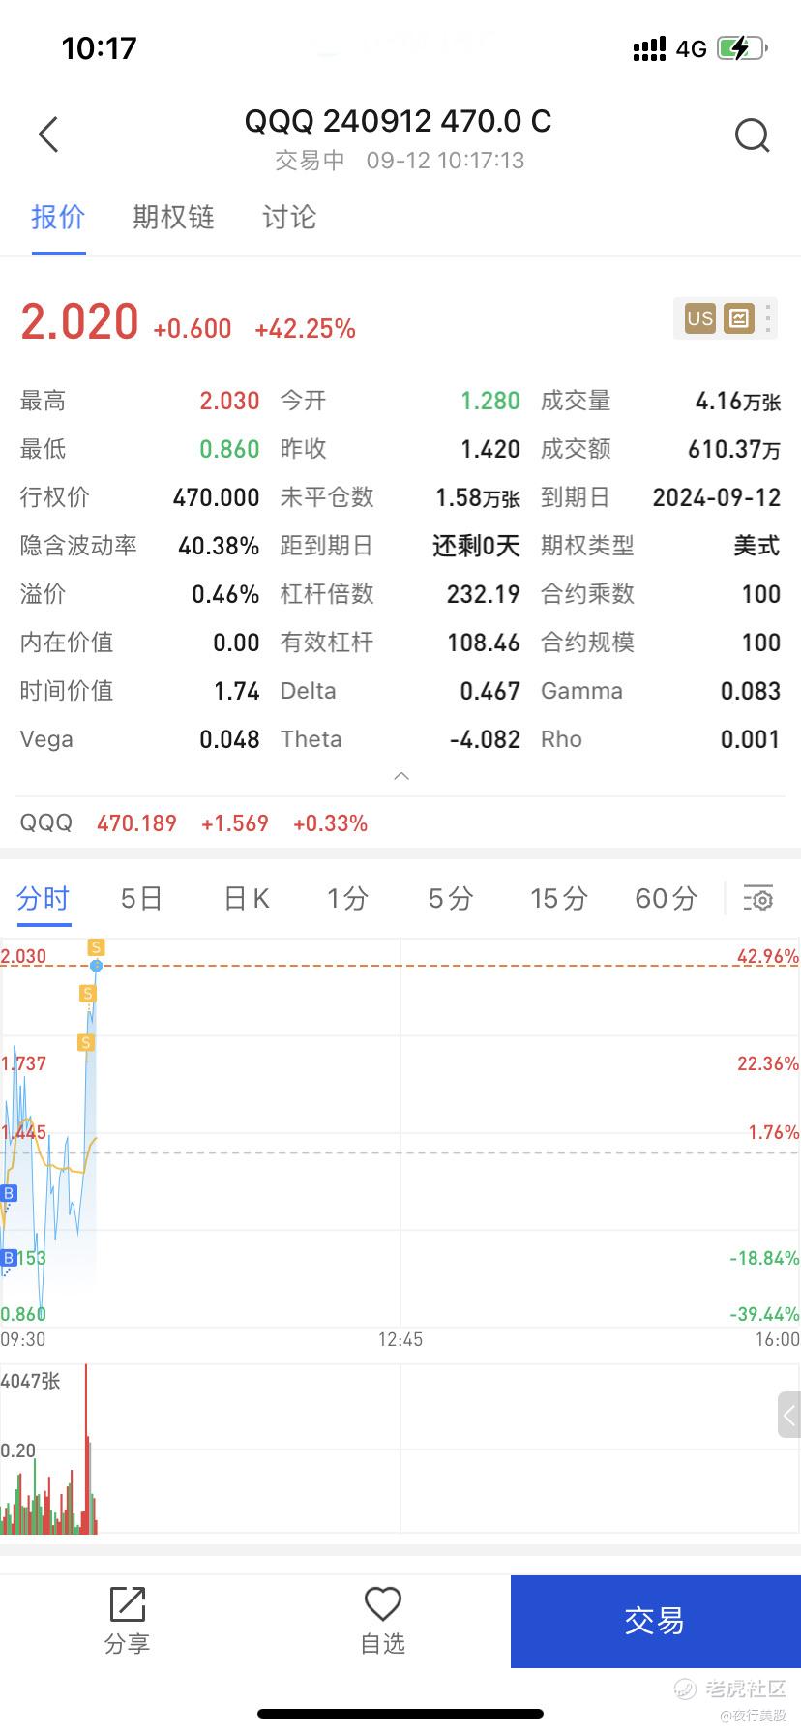Screen dimensions: 801x1734
Task: Select the 15分 chart period
Action: click(x=558, y=899)
